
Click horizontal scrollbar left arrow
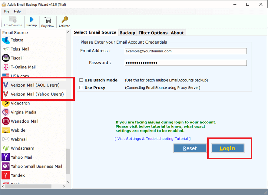pos(3,186)
